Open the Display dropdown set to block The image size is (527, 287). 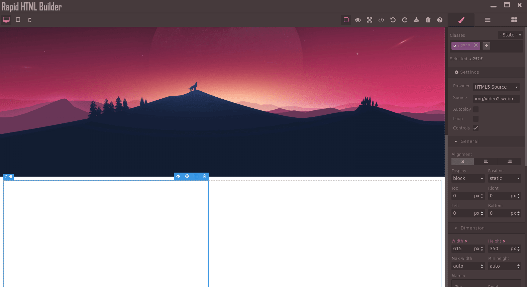click(468, 179)
